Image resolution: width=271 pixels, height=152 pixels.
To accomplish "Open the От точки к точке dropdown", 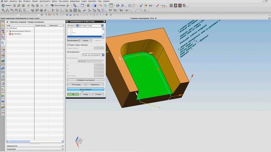I will tap(91, 25).
